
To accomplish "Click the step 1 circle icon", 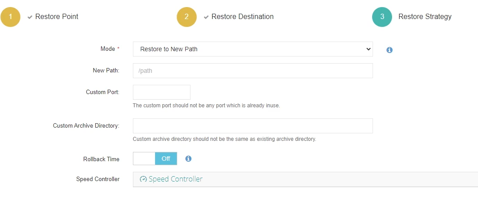I will click(10, 17).
